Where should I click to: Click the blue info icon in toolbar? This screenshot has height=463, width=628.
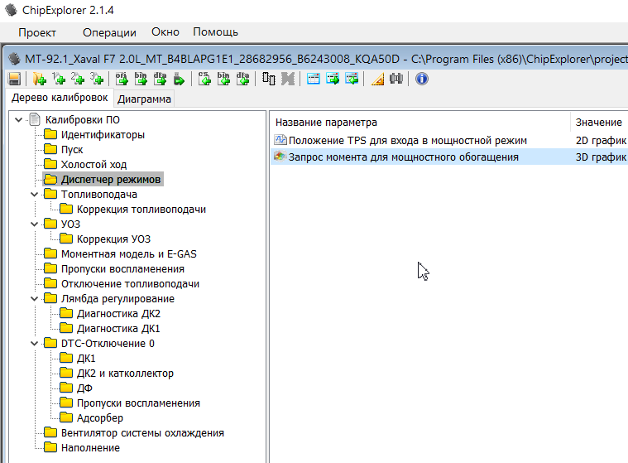coord(421,79)
